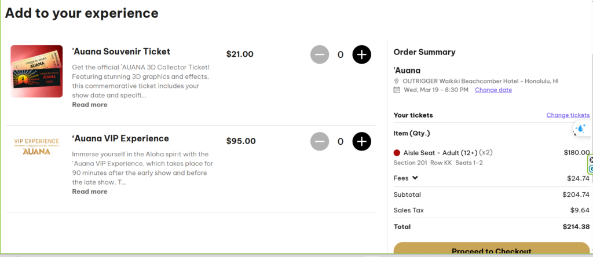Click the blue sparkle droplet extension icon
Viewport: 593px width, 257px height.
click(581, 128)
